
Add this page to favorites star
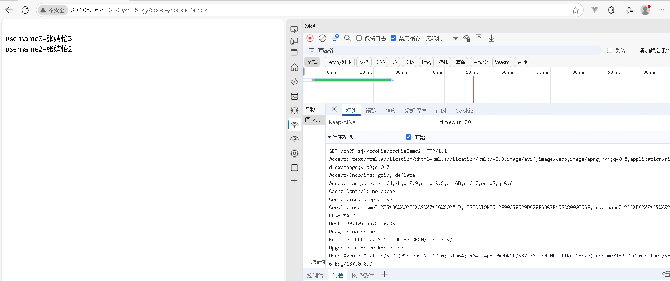(575, 10)
